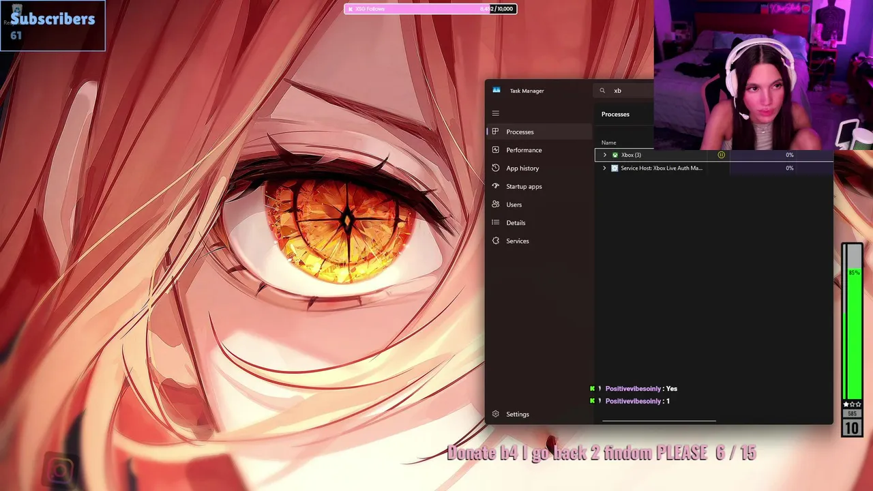Click the 'Donate b4 I go back' goal text
This screenshot has height=491, width=873.
[x=602, y=453]
